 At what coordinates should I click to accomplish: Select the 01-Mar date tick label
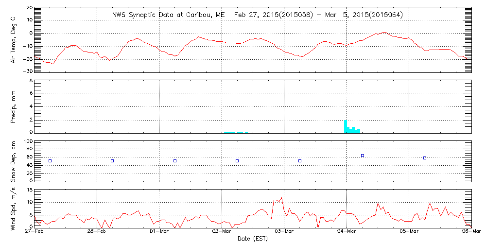click(159, 232)
